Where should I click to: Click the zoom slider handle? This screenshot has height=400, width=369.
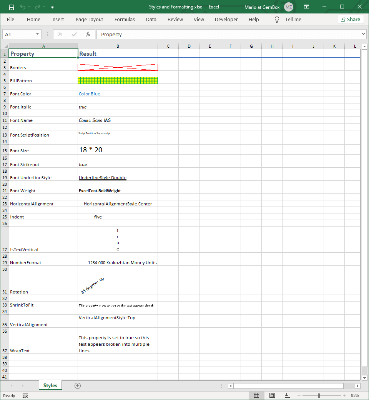coord(319,395)
